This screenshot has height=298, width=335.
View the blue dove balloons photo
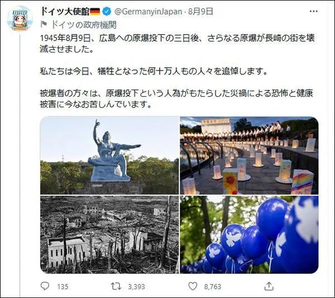point(249,234)
